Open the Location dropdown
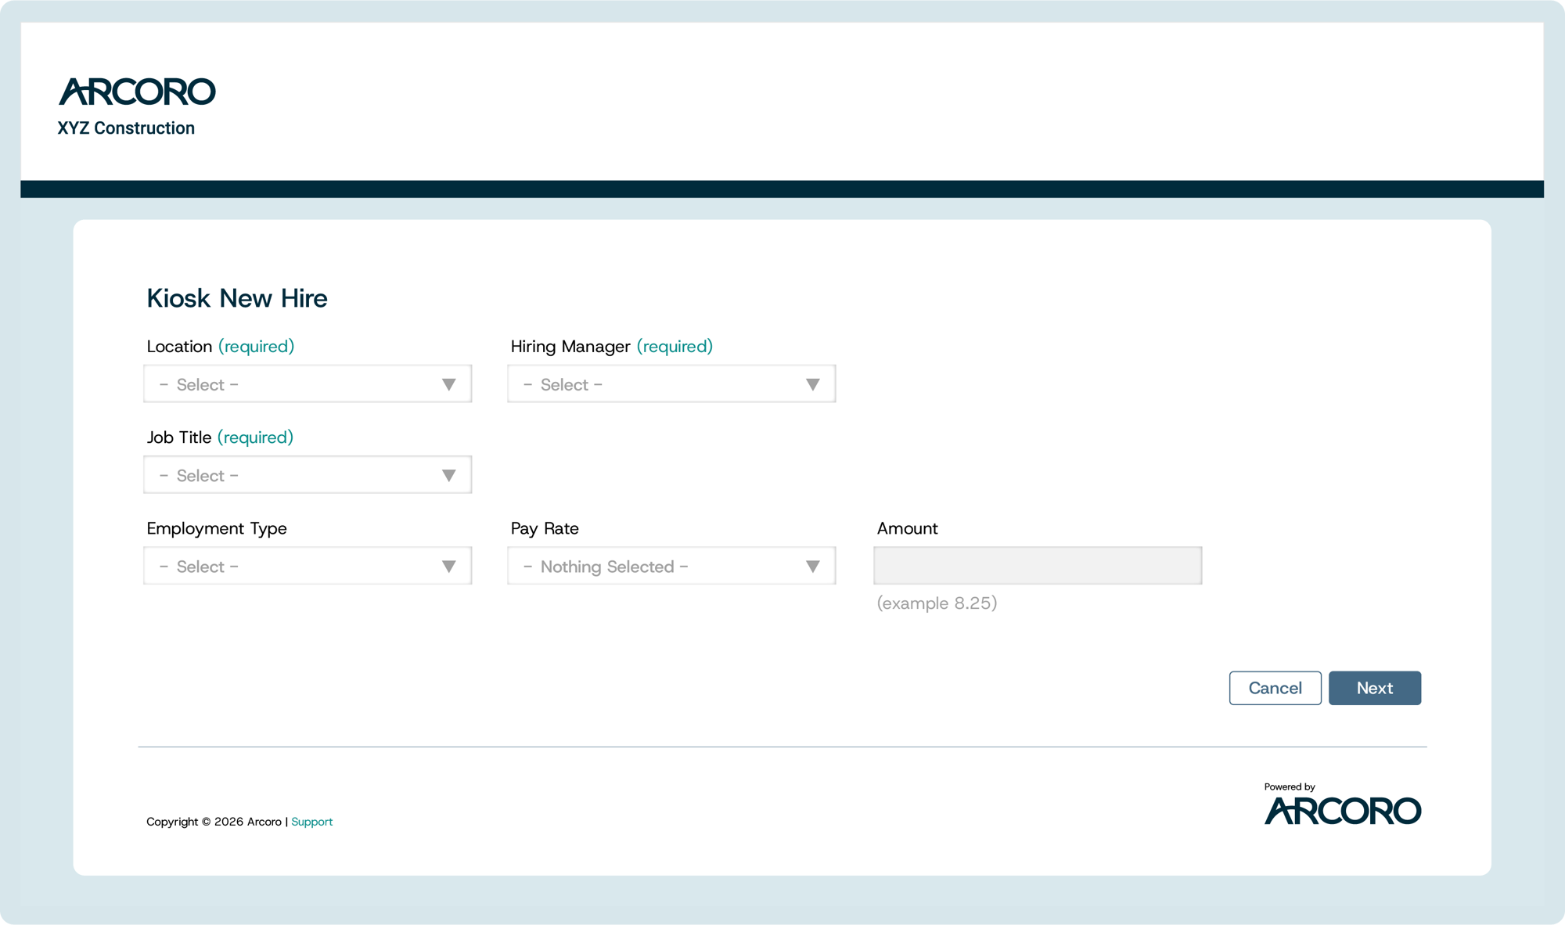Screen dimensions: 1565x925 [308, 383]
